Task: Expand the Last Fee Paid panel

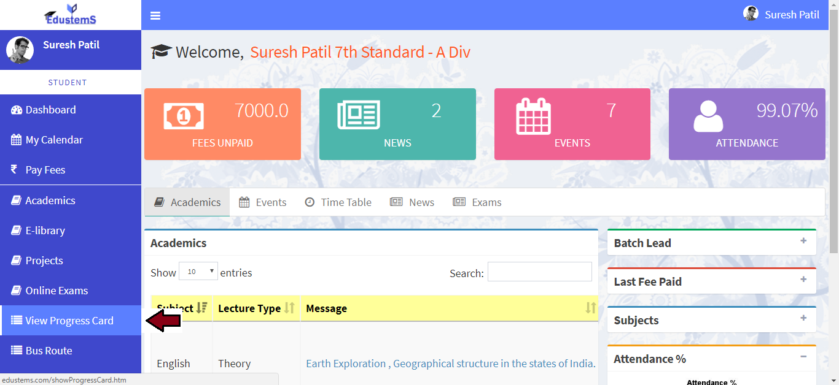Action: click(803, 280)
